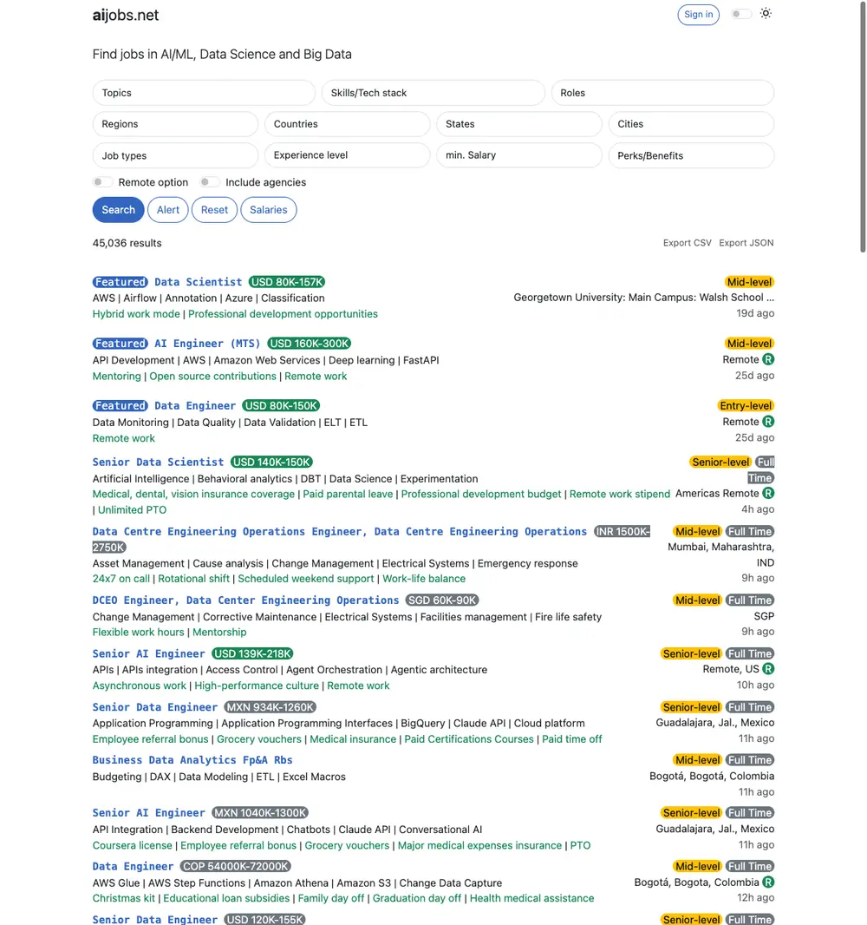Open the Topics filter dropdown
The image size is (867, 925).
(204, 93)
